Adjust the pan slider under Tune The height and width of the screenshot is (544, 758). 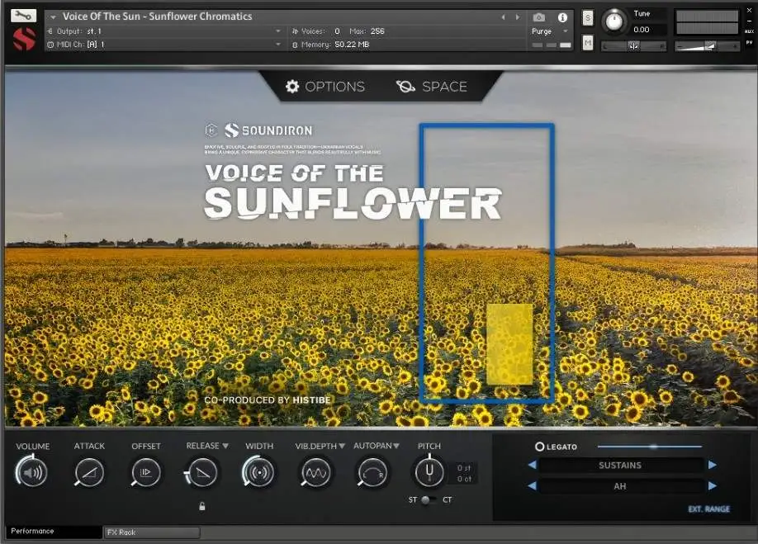(633, 46)
